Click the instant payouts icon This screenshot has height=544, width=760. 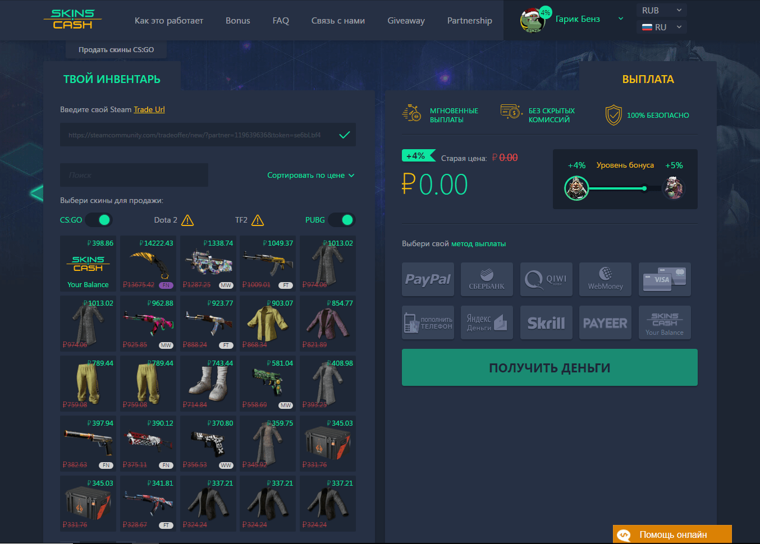[412, 113]
